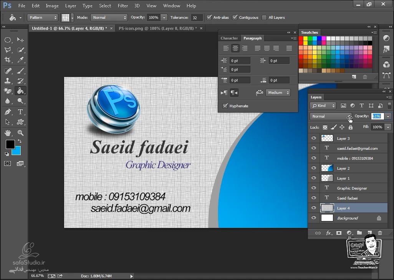Open the Kind layer filter dropdown
The image size is (394, 280).
click(323, 106)
